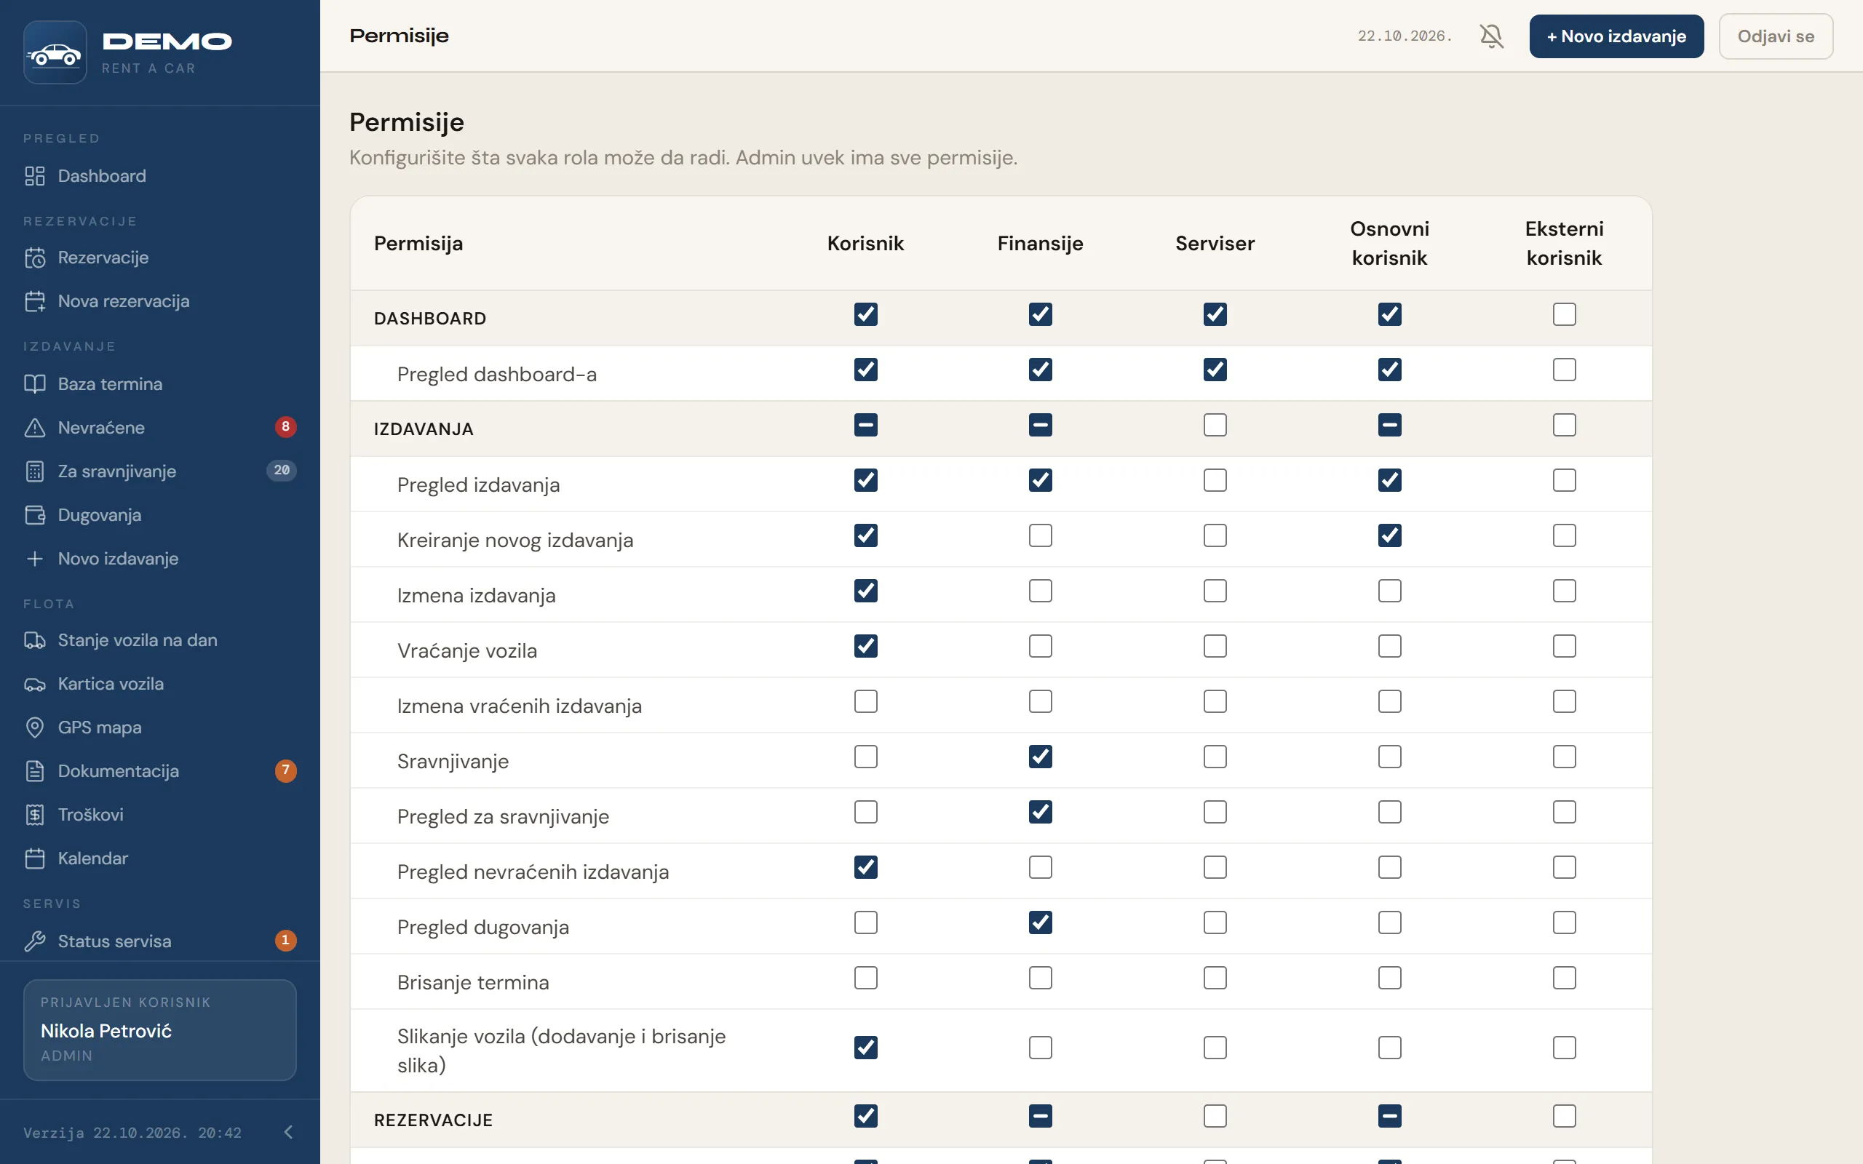
Task: Click the Stanje vozila na dan truck icon
Action: click(35, 639)
